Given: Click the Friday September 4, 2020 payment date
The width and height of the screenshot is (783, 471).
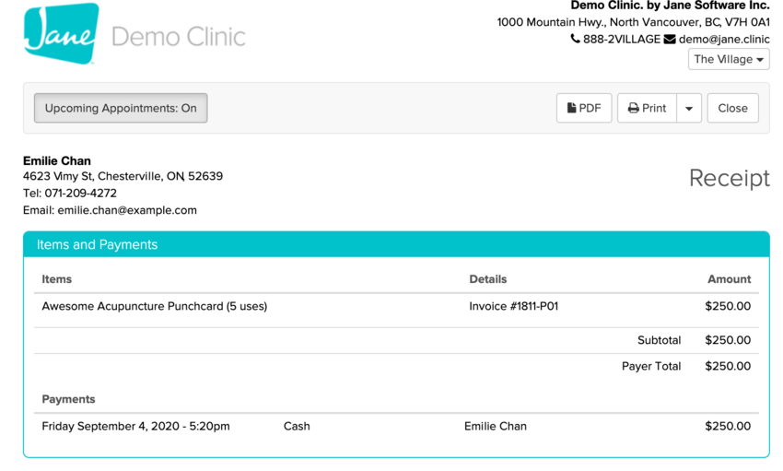Looking at the screenshot, I should pos(136,426).
